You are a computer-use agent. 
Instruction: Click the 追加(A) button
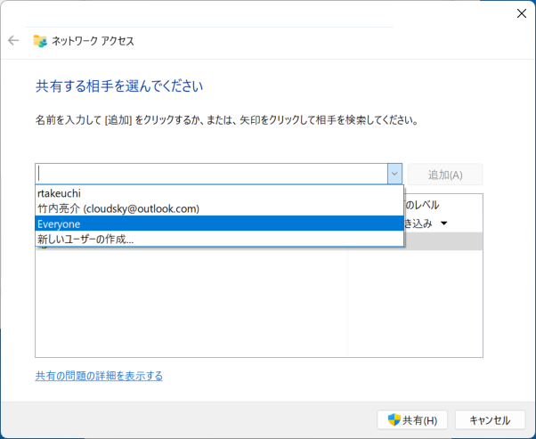pos(445,175)
